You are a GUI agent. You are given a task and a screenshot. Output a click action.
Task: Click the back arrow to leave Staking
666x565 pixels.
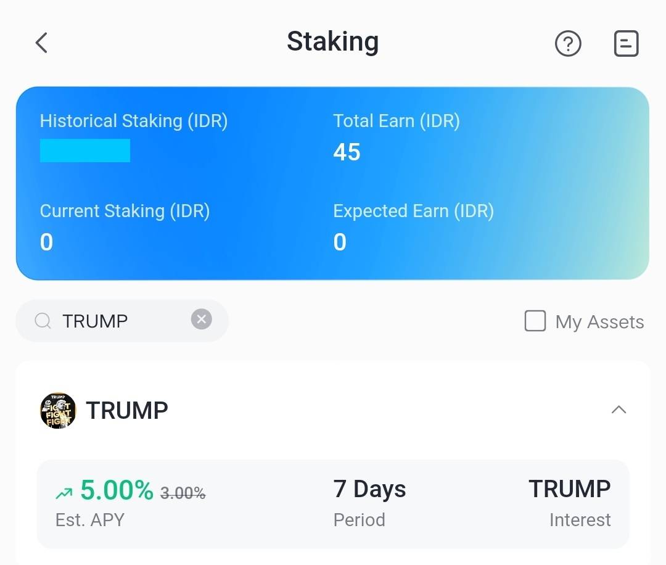[x=41, y=43]
